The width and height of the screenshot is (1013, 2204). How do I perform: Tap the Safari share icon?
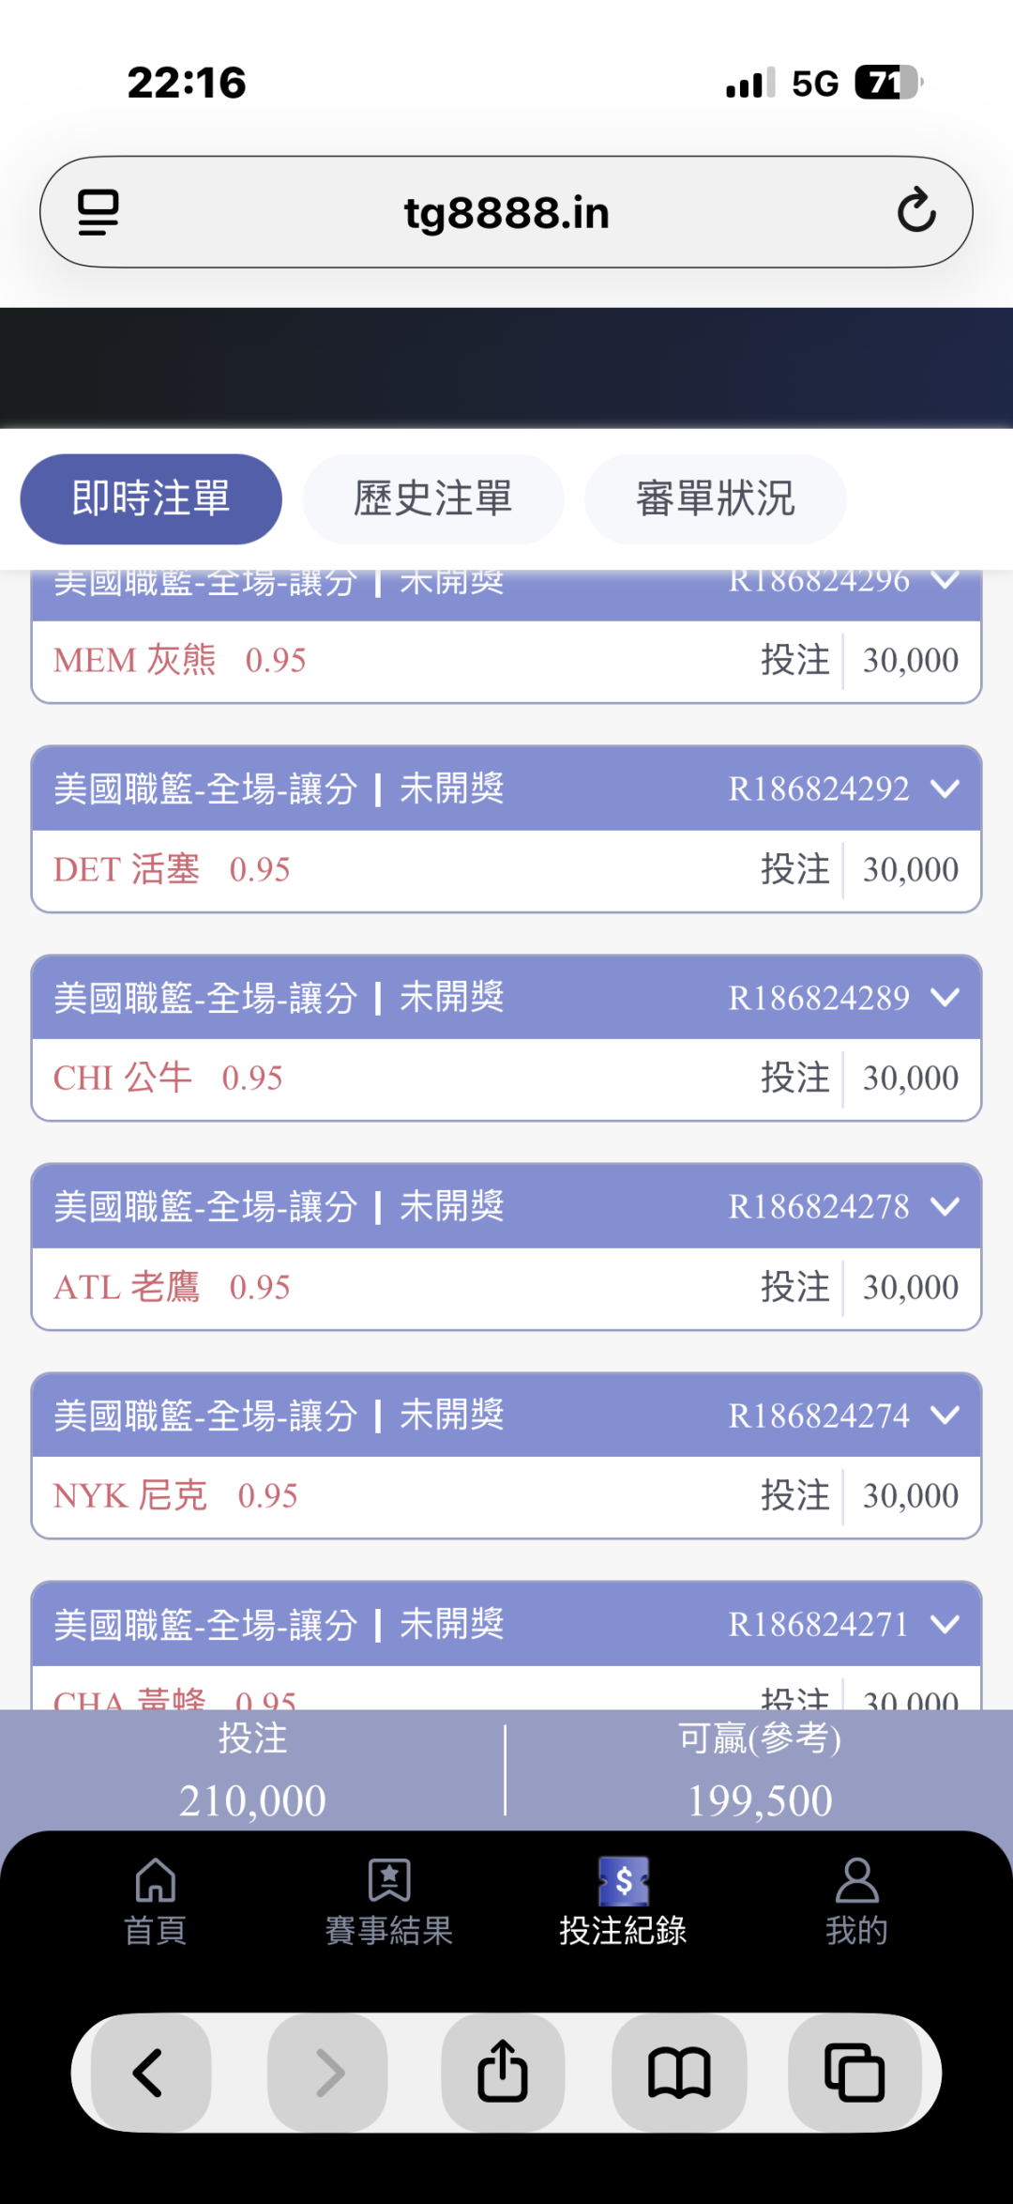click(x=503, y=2073)
